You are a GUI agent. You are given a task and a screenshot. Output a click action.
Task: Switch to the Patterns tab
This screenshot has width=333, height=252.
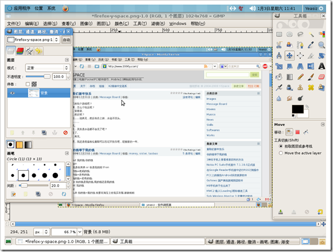tap(20, 145)
